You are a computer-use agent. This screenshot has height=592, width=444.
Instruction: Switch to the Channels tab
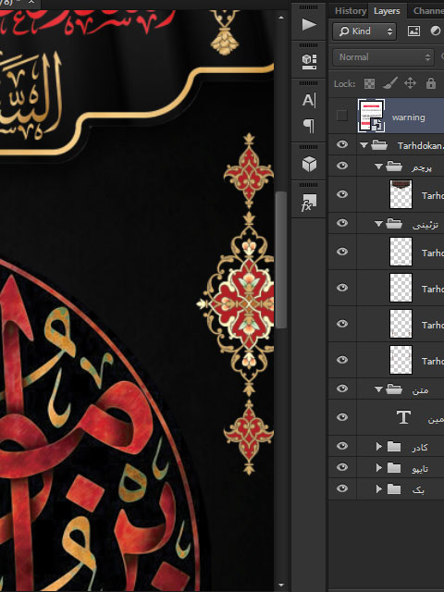pos(427,11)
